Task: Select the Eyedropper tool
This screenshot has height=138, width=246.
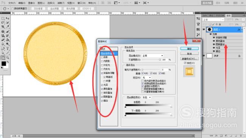Action: (x=7, y=27)
